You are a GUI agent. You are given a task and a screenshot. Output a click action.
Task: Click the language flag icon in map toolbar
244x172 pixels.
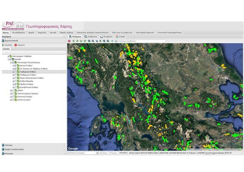(x=69, y=41)
